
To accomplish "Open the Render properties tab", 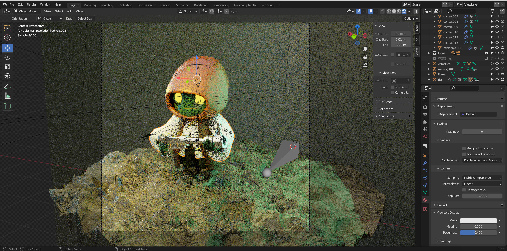I will [x=425, y=107].
